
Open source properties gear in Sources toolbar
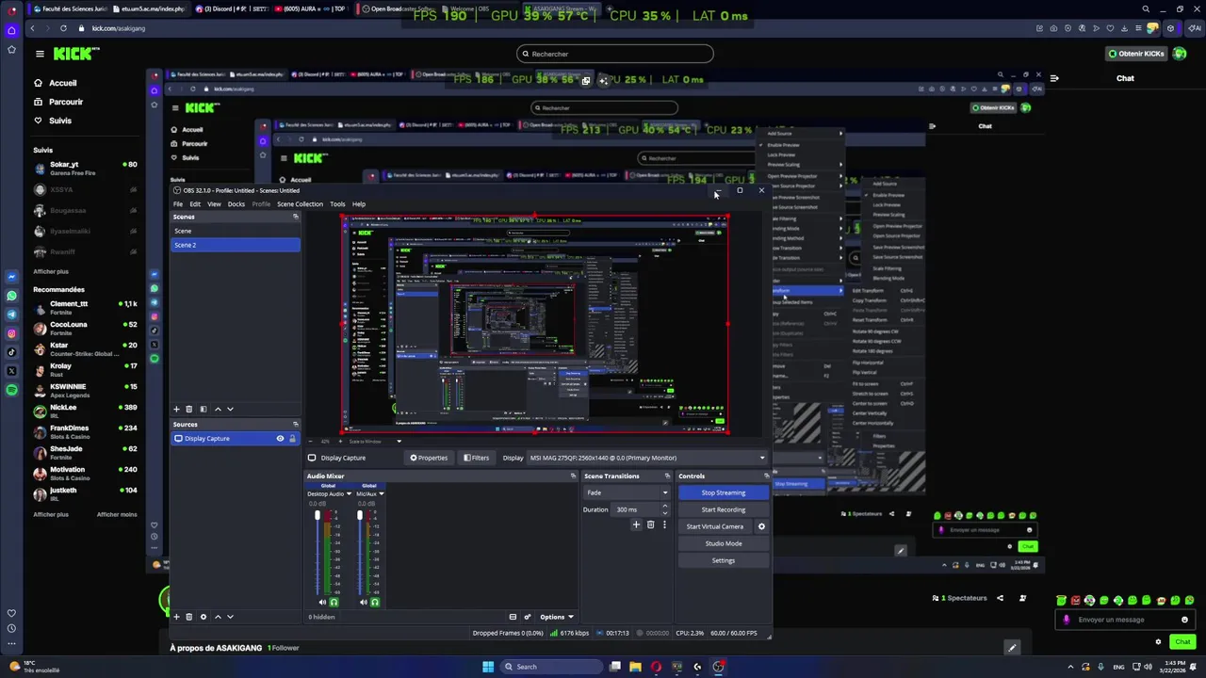tap(203, 617)
